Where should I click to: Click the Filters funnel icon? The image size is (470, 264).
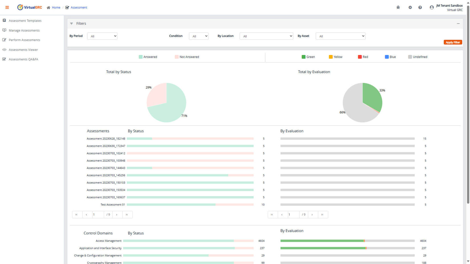click(72, 24)
